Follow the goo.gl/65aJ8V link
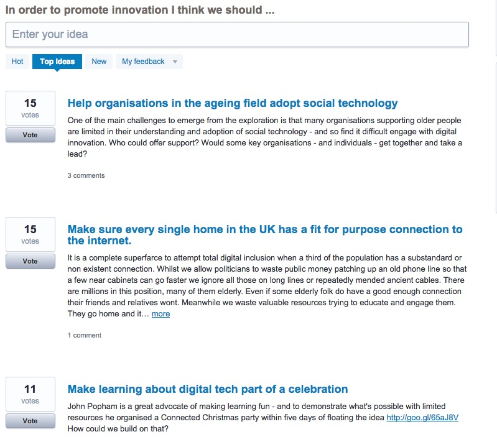 pos(422,418)
